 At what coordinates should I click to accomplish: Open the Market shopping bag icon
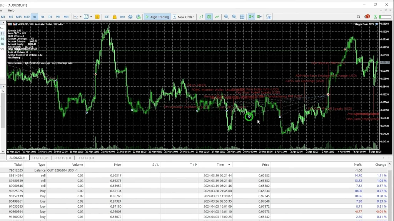coord(114,17)
